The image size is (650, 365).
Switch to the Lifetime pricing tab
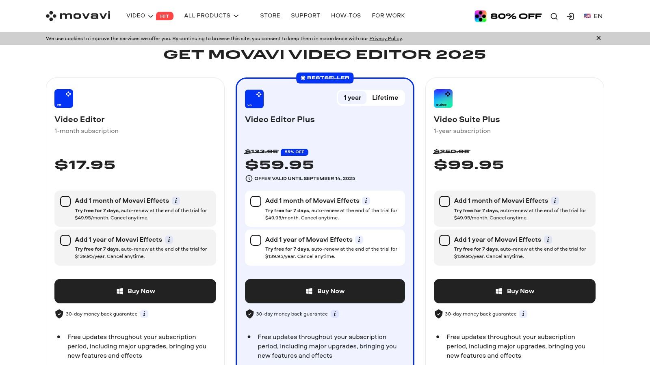(385, 98)
